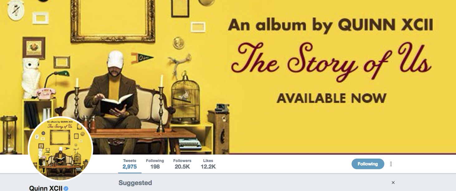Open the circular profile avatar photo

click(x=60, y=149)
